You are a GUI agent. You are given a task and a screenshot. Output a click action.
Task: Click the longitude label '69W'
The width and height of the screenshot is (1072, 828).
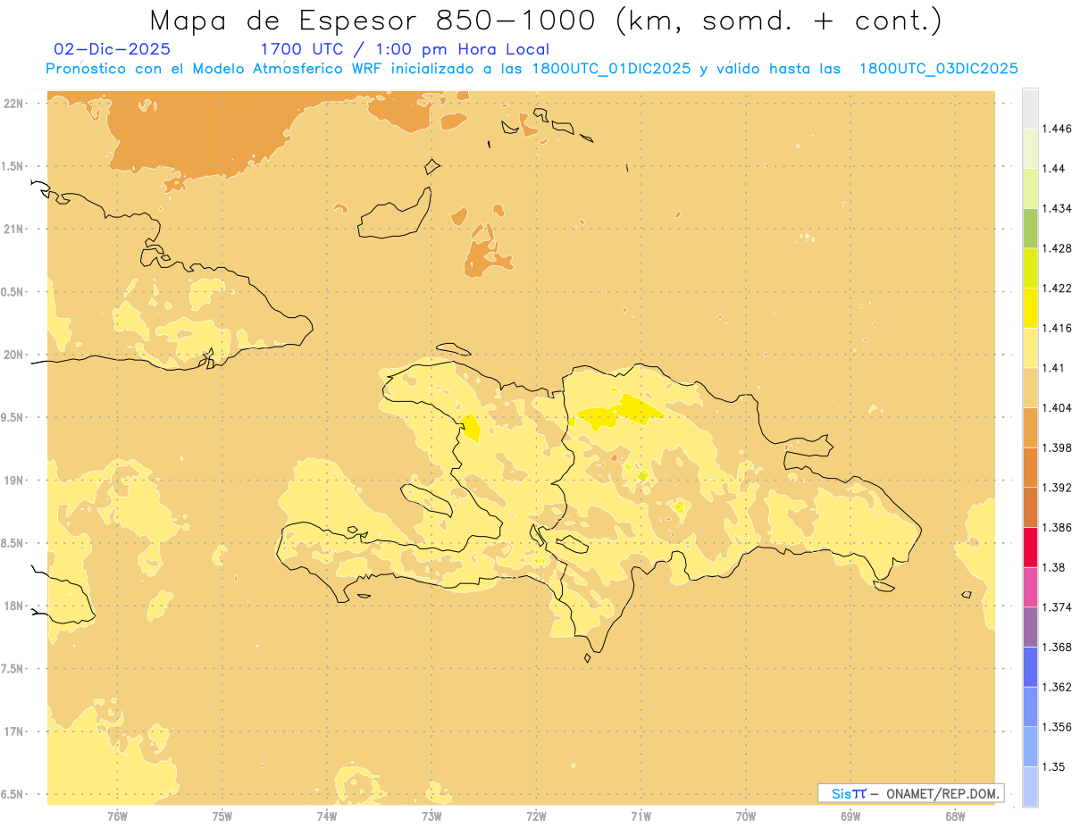click(x=850, y=816)
